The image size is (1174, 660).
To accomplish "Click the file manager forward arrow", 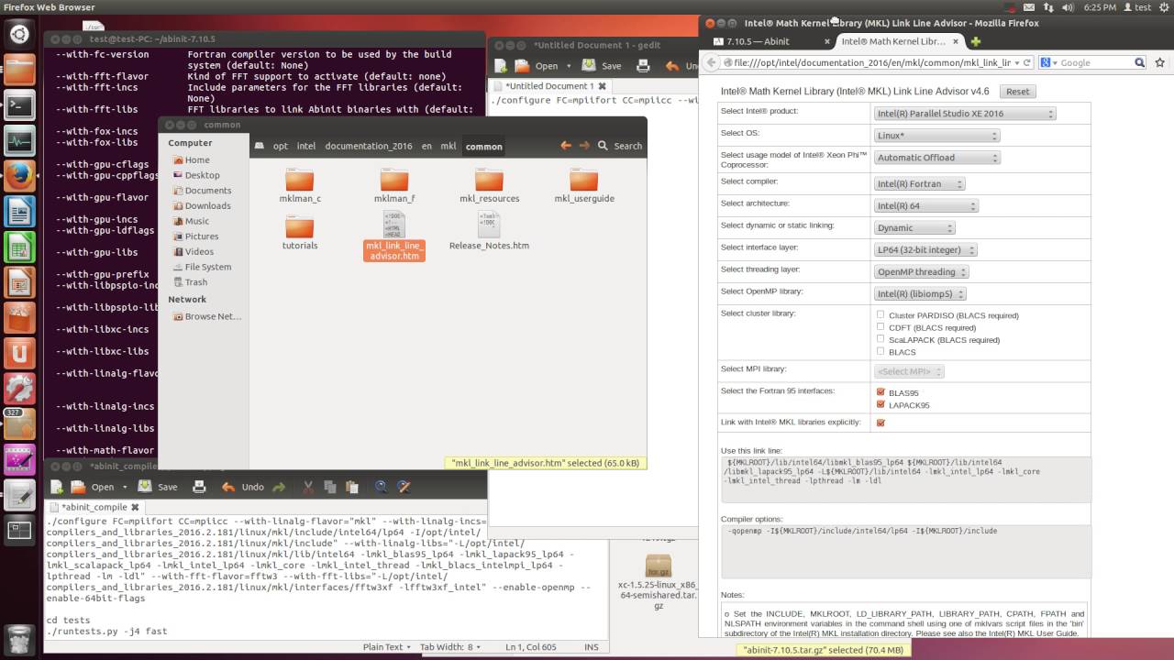I will click(x=583, y=146).
